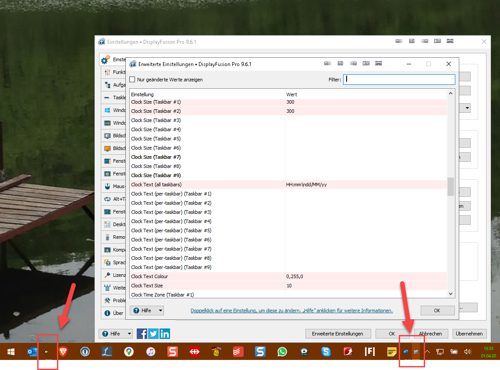500x370 pixels.
Task: Open the Hilfe dropdown in Erweiterte Einstellungen
Action: coord(146,311)
